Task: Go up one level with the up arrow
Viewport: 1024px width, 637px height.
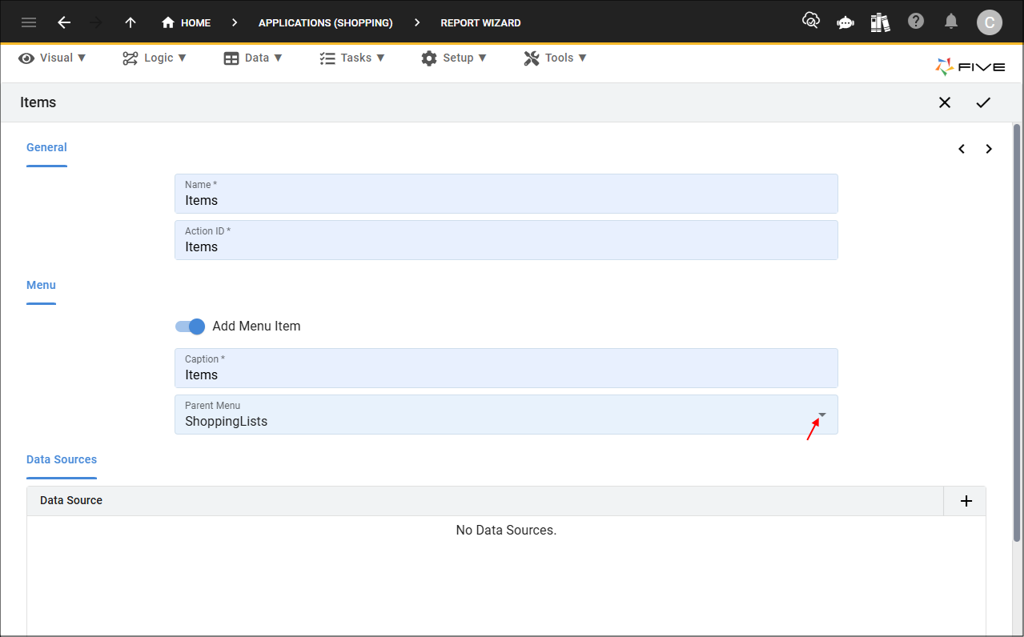Action: 131,22
